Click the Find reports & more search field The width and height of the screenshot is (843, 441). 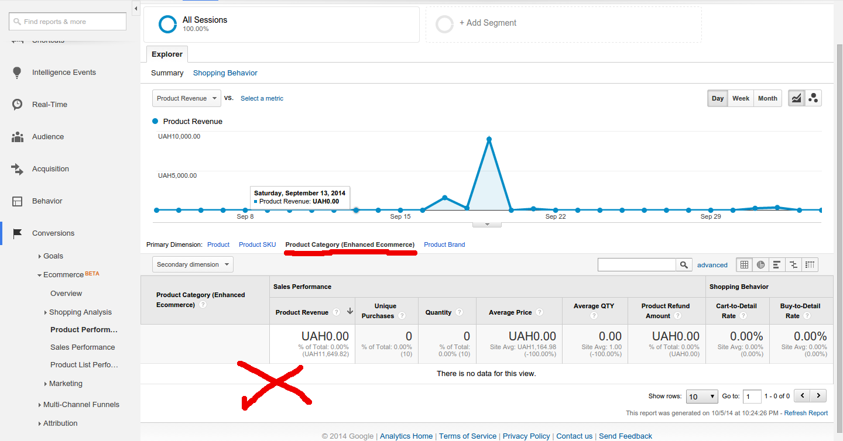(67, 22)
